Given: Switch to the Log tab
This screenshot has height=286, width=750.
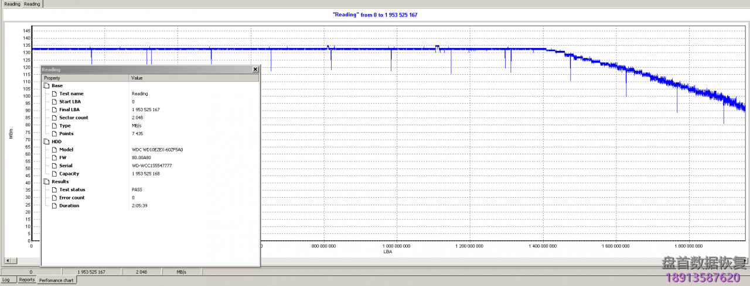Looking at the screenshot, I should pyautogui.click(x=6, y=280).
